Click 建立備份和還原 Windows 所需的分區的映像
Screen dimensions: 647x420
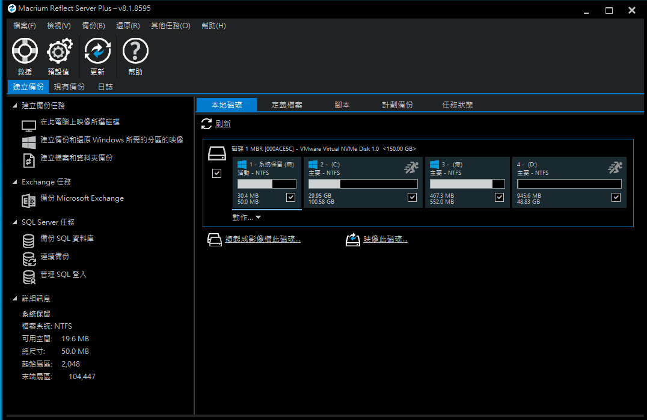tap(112, 140)
